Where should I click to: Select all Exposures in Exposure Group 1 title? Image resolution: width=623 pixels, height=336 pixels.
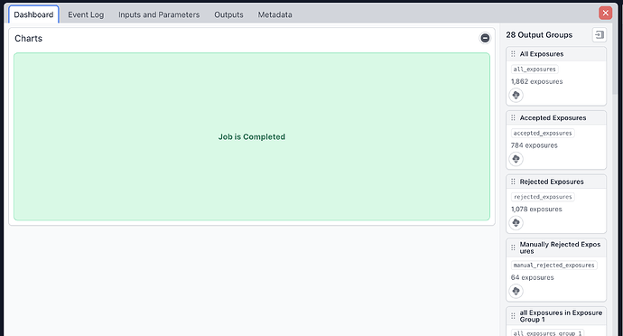coord(561,316)
